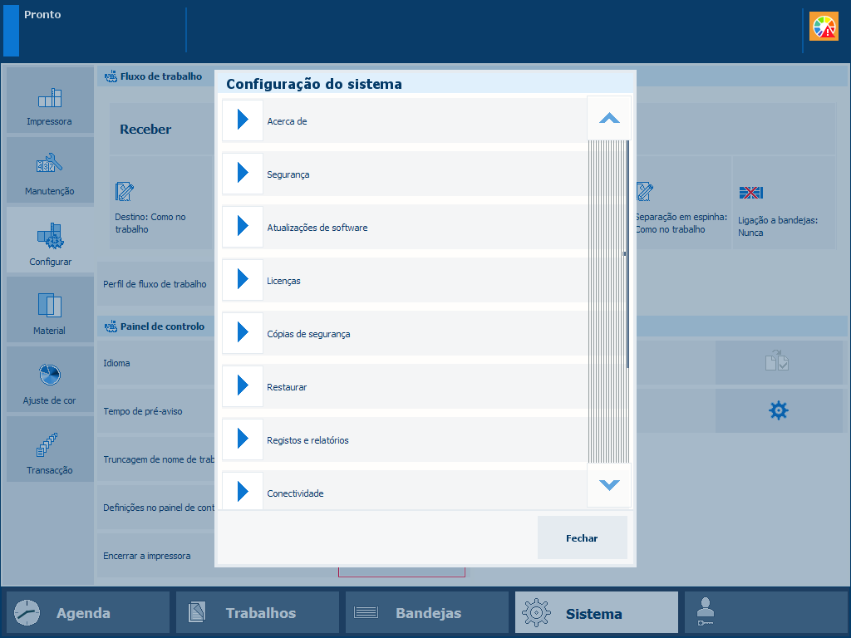The width and height of the screenshot is (851, 638).
Task: Expand Registos e relatórios arrow
Action: pyautogui.click(x=243, y=439)
